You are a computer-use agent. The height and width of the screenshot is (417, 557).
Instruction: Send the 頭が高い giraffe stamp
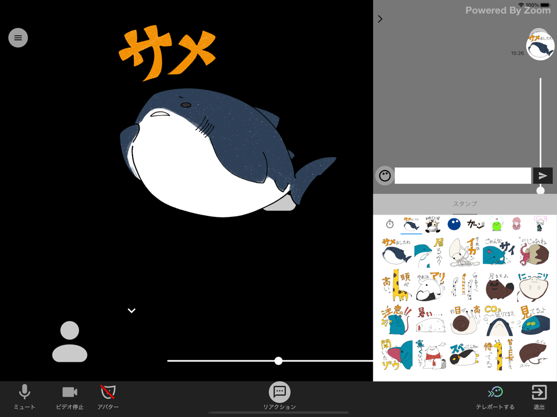397,286
